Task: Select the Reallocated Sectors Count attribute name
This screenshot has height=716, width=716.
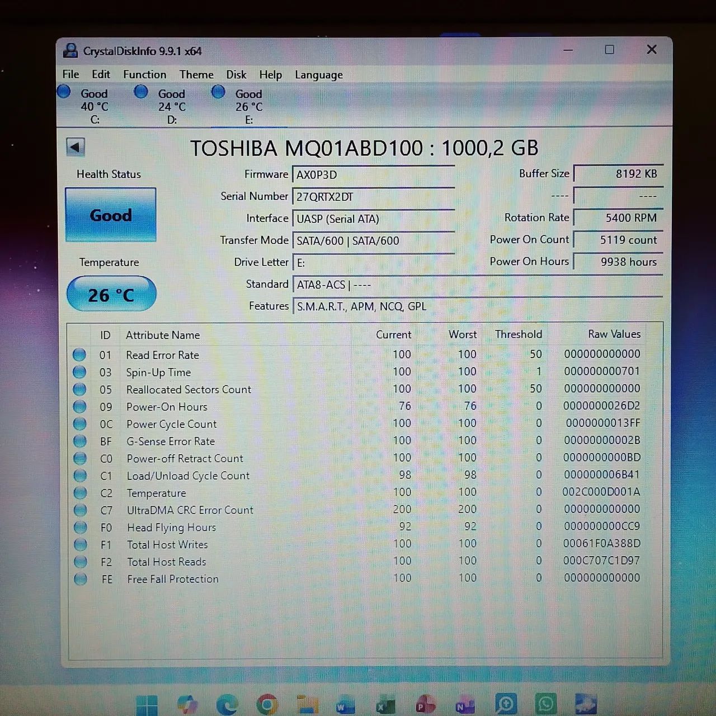Action: [189, 389]
